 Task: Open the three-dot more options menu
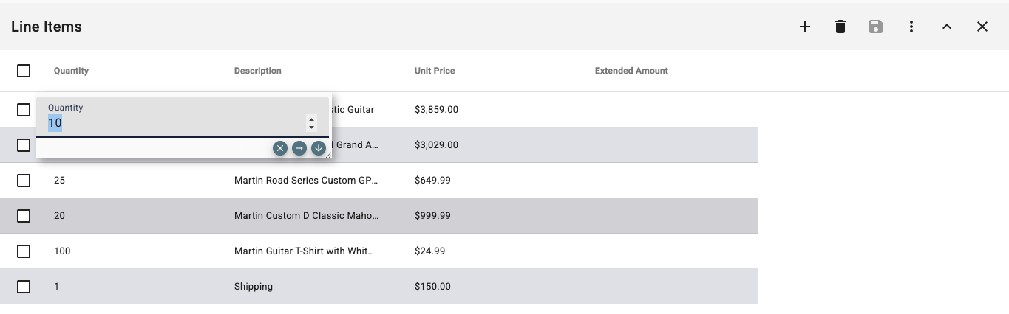click(911, 27)
